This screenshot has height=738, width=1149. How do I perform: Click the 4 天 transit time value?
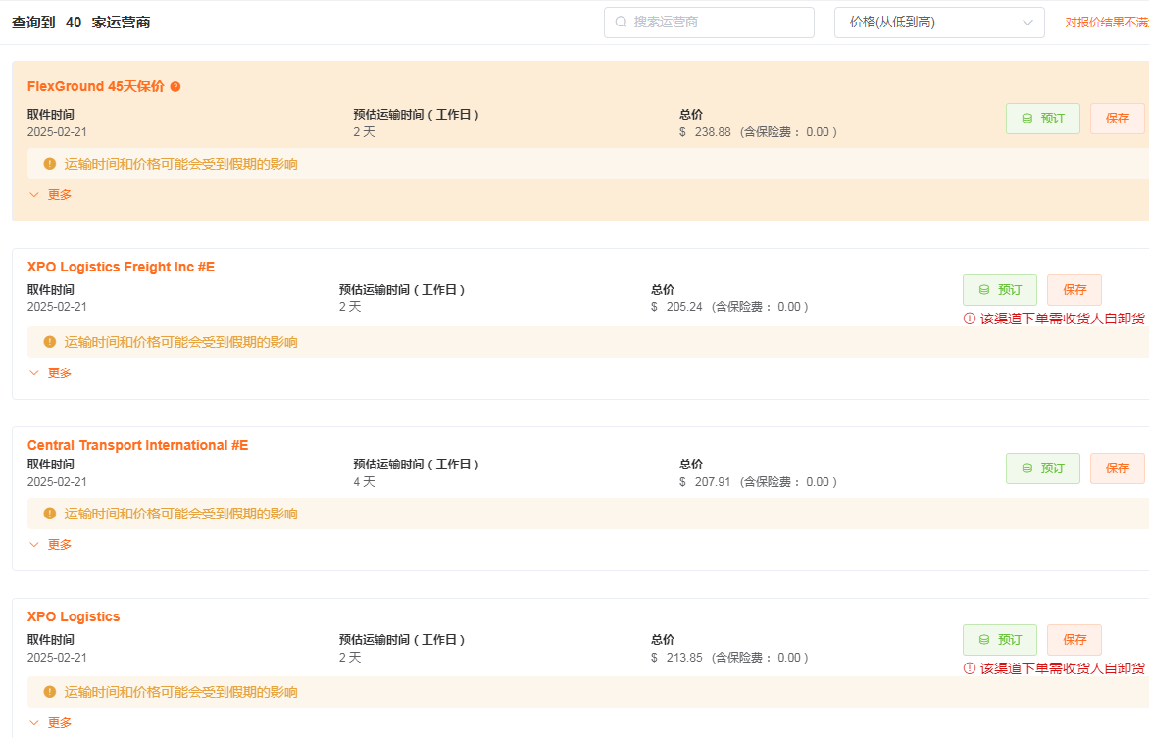[x=364, y=481]
